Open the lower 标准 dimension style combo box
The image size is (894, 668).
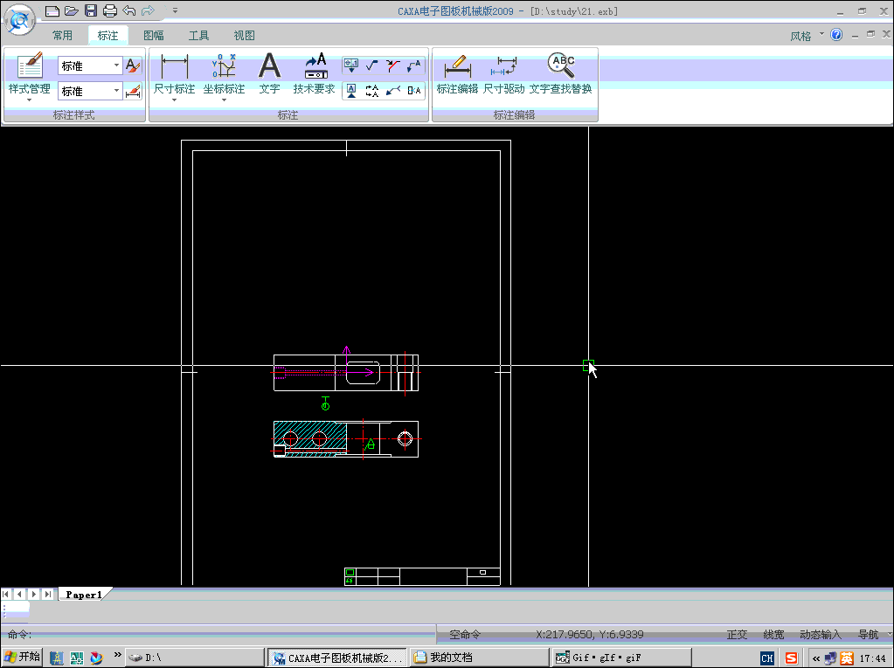pyautogui.click(x=90, y=91)
